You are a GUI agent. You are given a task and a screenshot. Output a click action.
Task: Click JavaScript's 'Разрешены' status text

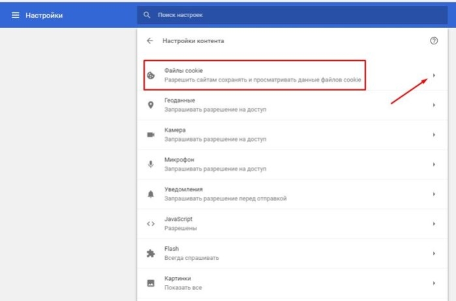[x=181, y=229]
